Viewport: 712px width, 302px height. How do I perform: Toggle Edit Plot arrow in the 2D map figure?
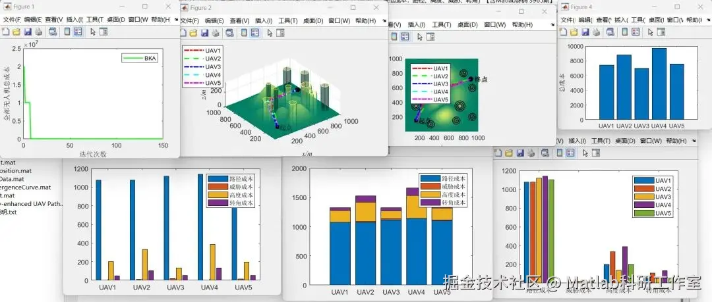coord(419,37)
